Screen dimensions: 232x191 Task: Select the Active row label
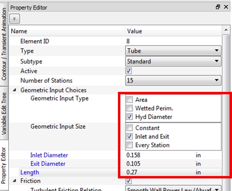(29, 71)
